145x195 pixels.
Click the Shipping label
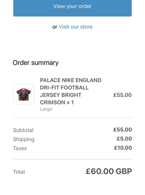point(24,139)
